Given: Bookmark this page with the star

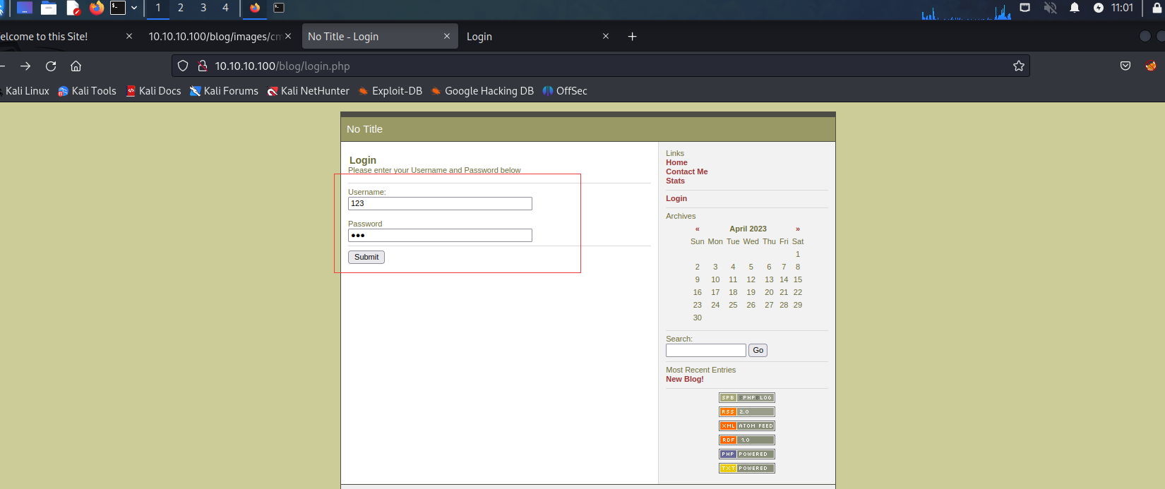Looking at the screenshot, I should click(x=1019, y=66).
